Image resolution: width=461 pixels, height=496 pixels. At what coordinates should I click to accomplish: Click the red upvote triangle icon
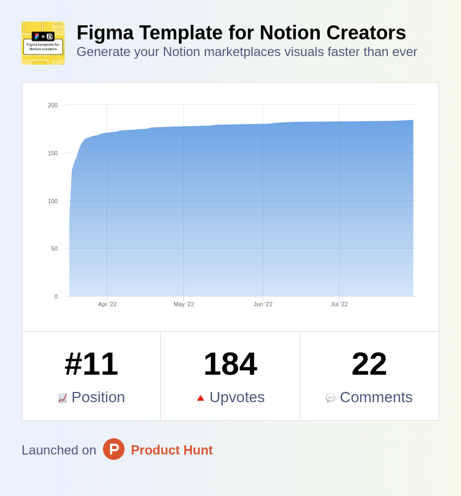(200, 398)
